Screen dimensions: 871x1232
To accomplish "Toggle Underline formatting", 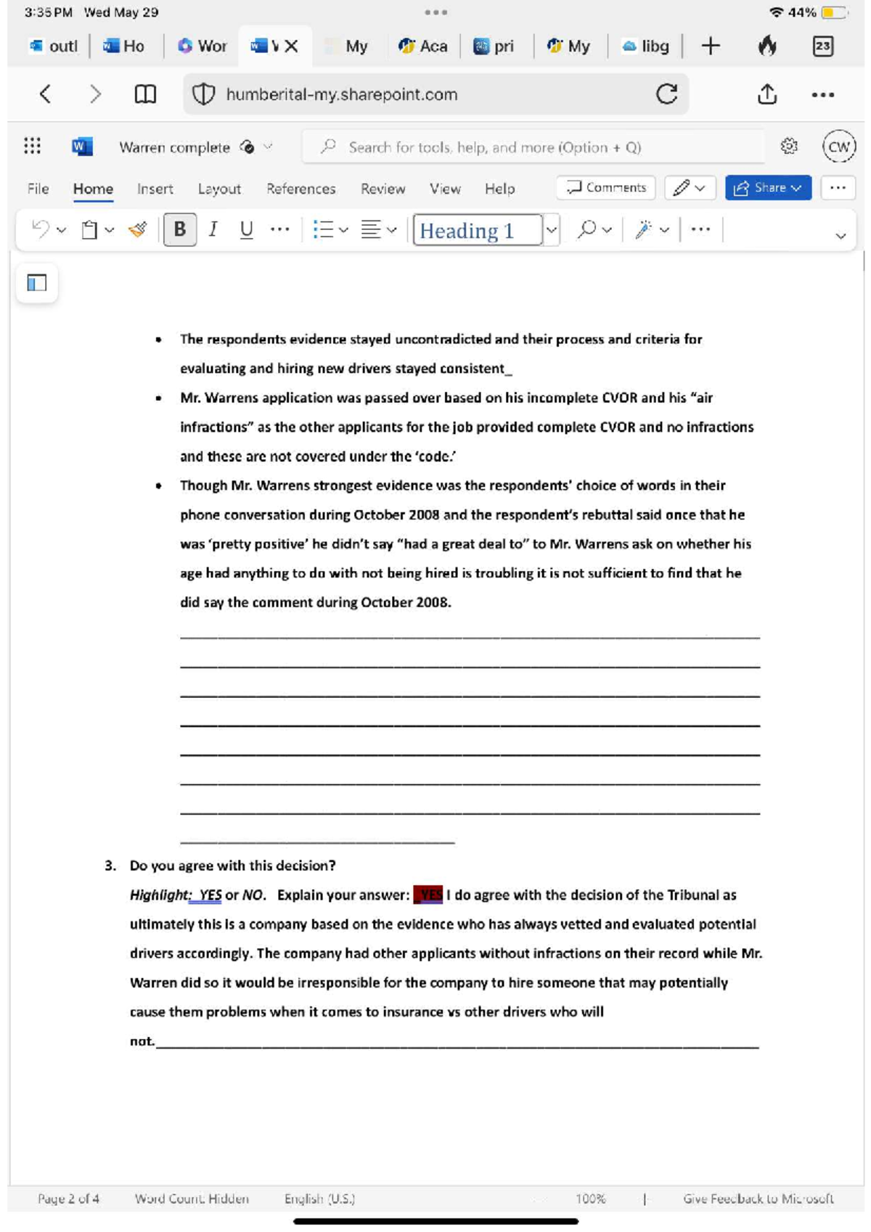I will point(246,230).
